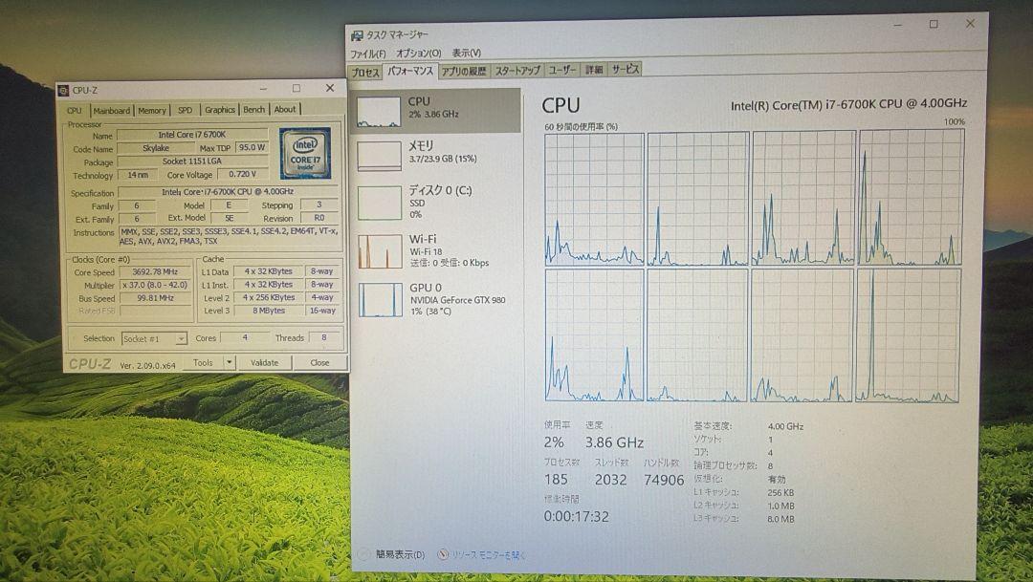This screenshot has width=1033, height=582.
Task: Open the オプション(O) menu
Action: tap(418, 53)
